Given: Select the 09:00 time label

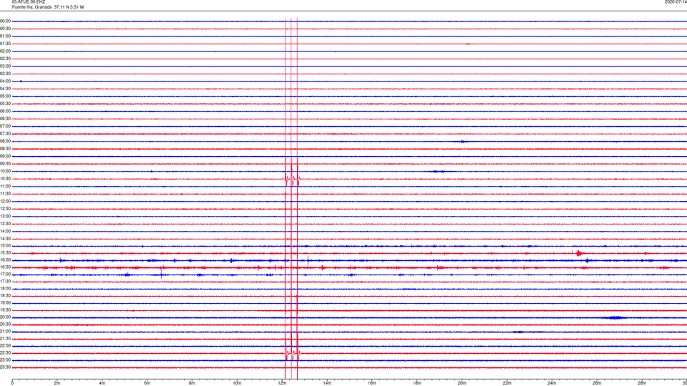Looking at the screenshot, I should [x=5, y=157].
